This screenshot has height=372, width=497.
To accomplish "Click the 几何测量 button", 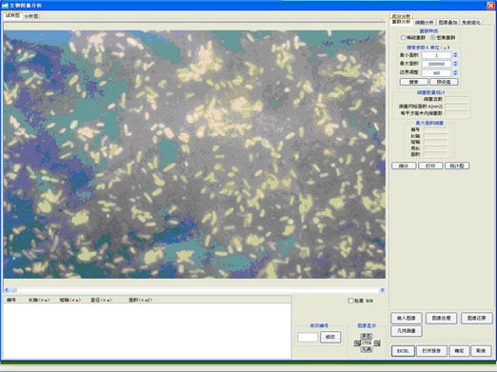I will (407, 331).
